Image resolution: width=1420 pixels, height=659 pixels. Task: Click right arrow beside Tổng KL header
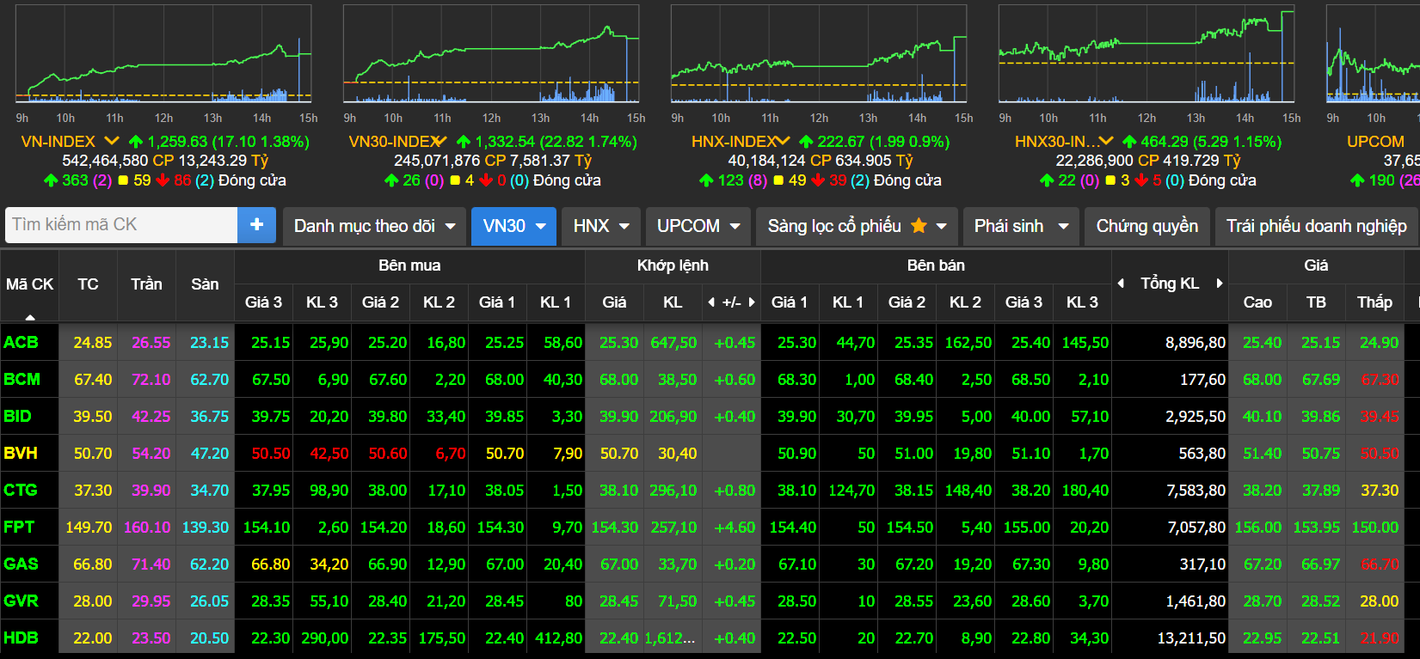[x=1220, y=284]
